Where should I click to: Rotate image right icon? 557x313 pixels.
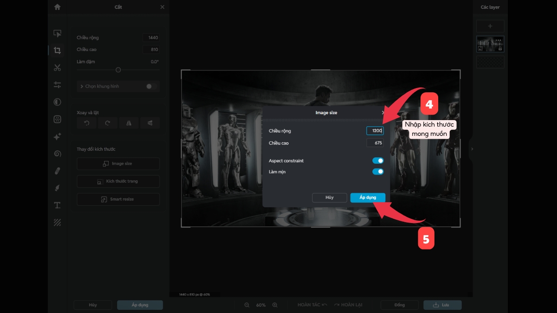[108, 123]
